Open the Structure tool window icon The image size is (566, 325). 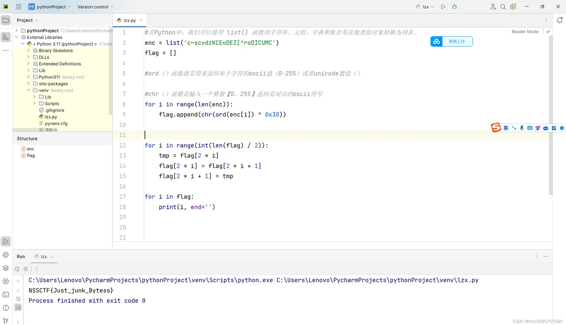coord(6,37)
